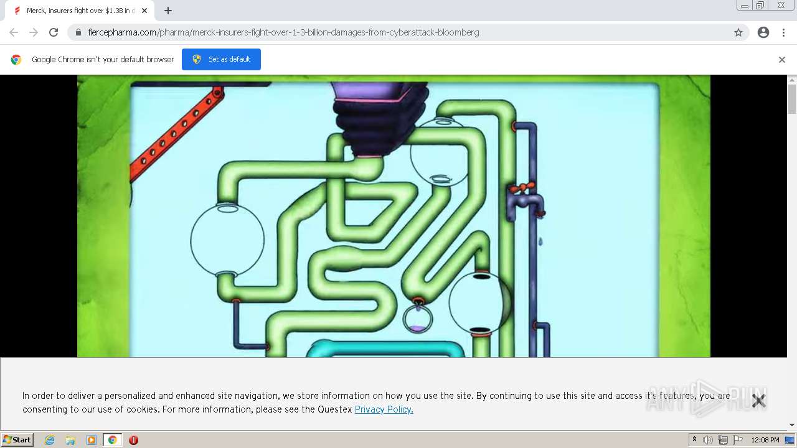Click the Chrome logo in the infobar

(16, 60)
